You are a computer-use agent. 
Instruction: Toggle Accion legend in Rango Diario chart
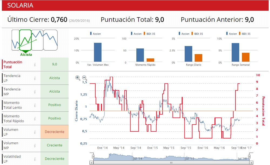(184, 34)
